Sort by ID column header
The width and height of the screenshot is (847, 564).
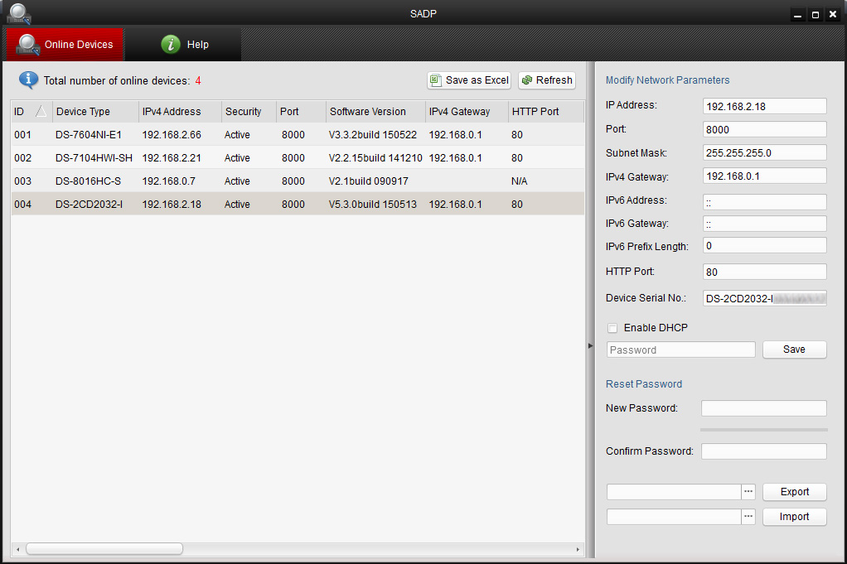click(x=31, y=111)
